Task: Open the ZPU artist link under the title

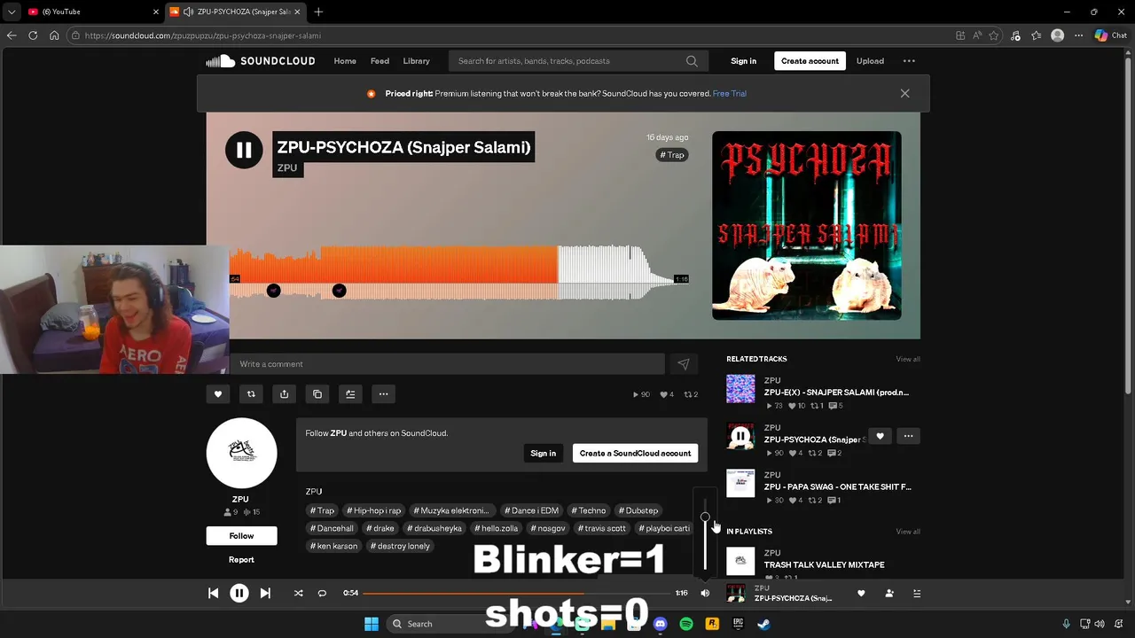Action: click(287, 167)
